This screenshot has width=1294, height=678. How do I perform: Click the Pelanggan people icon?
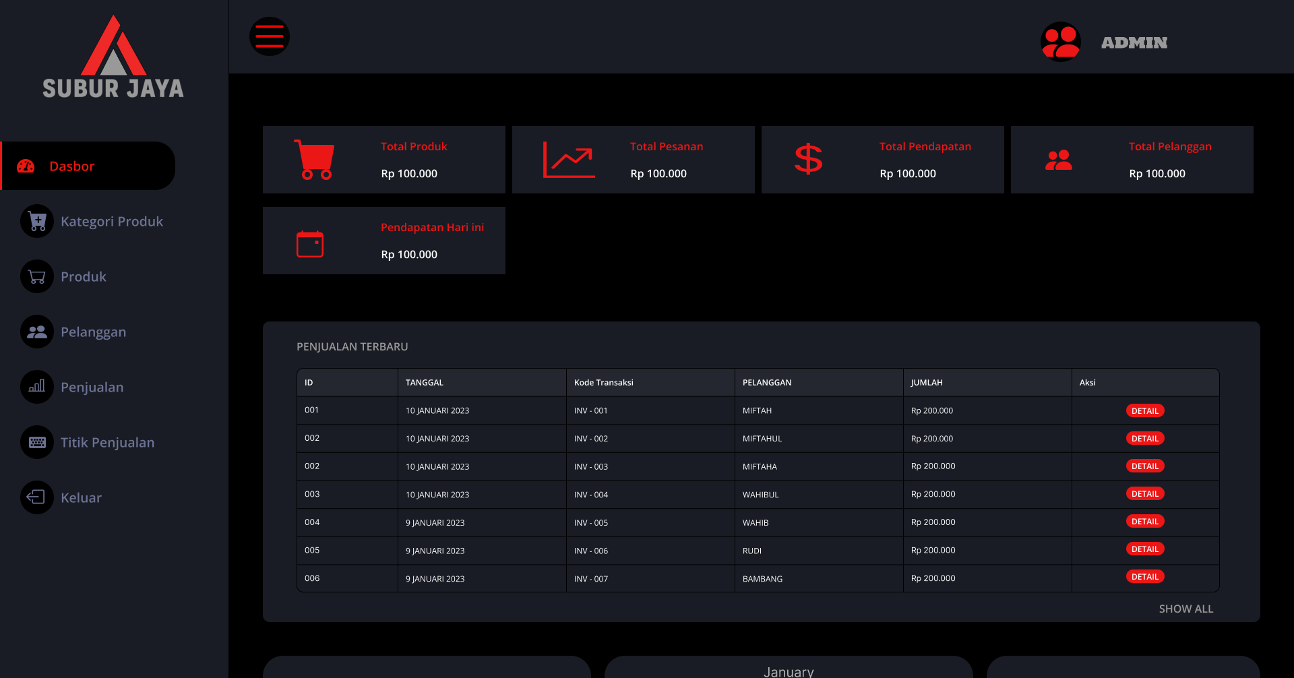coord(36,332)
